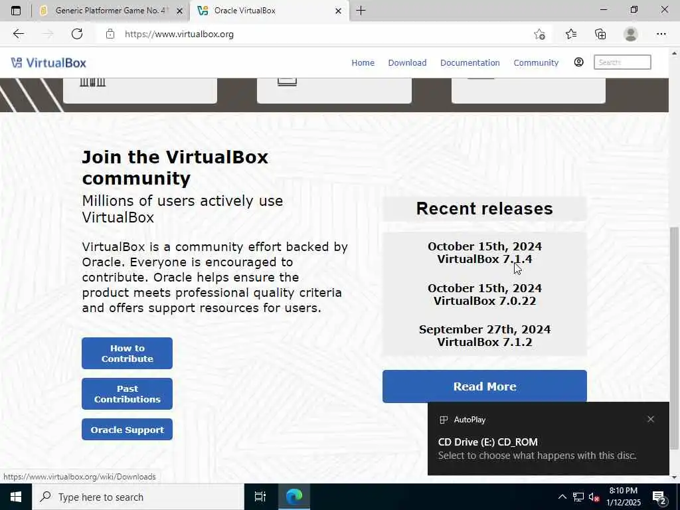Click the How to Contribute button

[x=127, y=353]
